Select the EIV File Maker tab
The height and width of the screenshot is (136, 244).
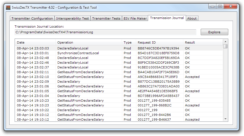(x=135, y=18)
